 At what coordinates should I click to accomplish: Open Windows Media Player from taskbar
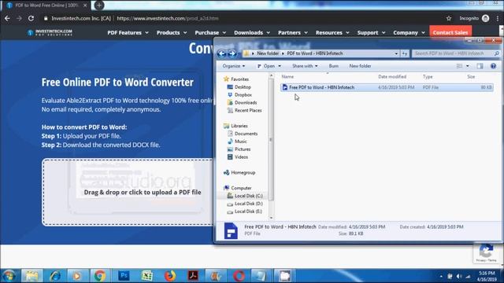77,276
